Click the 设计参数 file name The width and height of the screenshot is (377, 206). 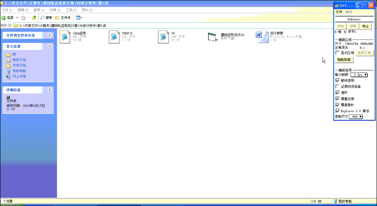pos(277,33)
